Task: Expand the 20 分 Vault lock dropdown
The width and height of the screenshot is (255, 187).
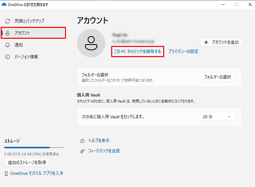Action: 217,117
